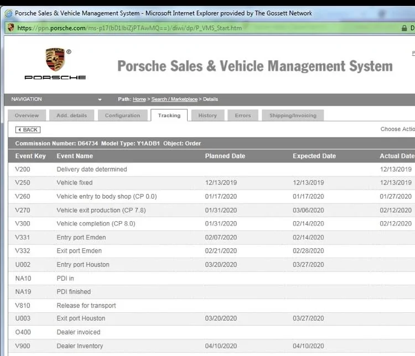Click Dealer Inventory planned date 04/10/2020
The width and height of the screenshot is (415, 356).
[x=221, y=346]
